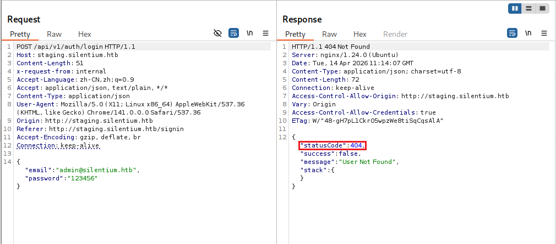Viewport: 556px width, 244px height.
Task: Open the Request panel hamburger menu
Action: tap(265, 33)
